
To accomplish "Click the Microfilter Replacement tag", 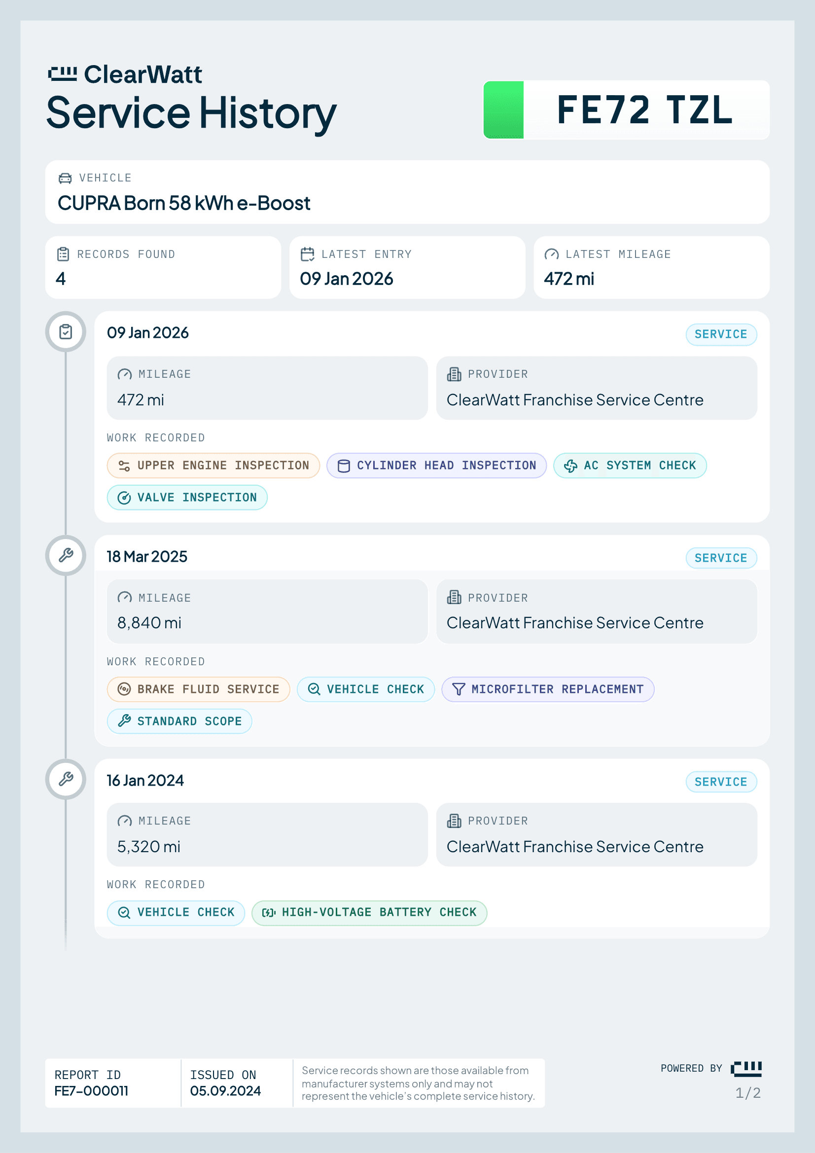I will [548, 689].
